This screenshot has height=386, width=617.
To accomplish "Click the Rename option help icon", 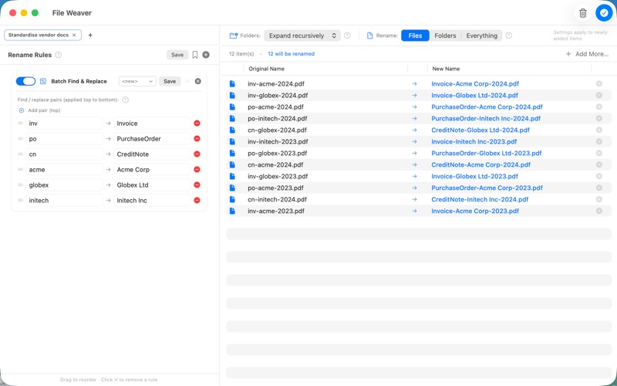I will 509,36.
